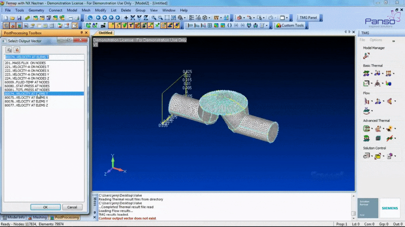
Task: Select 201..MASS FLUX ON NODES
Action: tap(44, 63)
